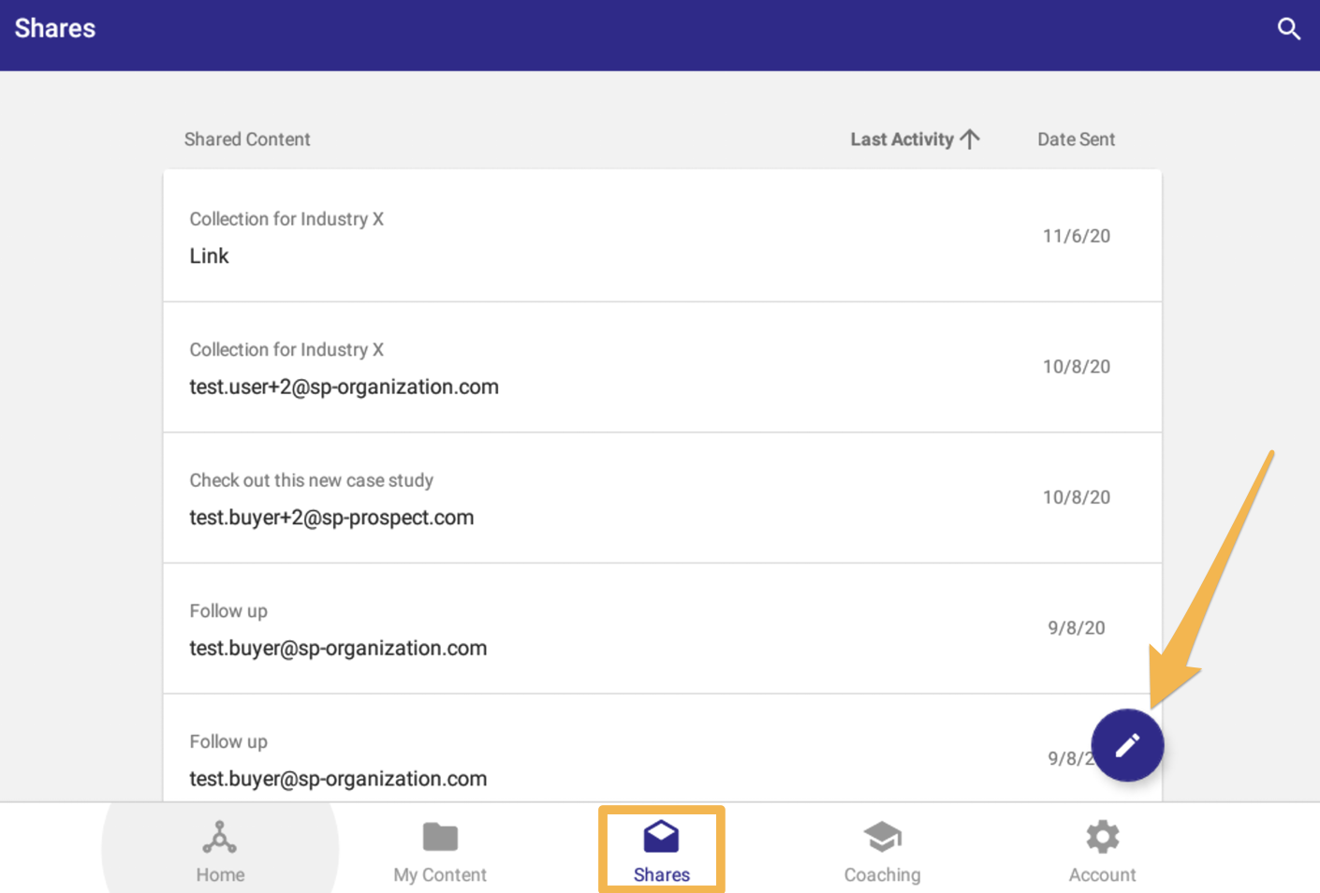Click the Shares title in header
The image size is (1320, 893).
[x=55, y=29]
